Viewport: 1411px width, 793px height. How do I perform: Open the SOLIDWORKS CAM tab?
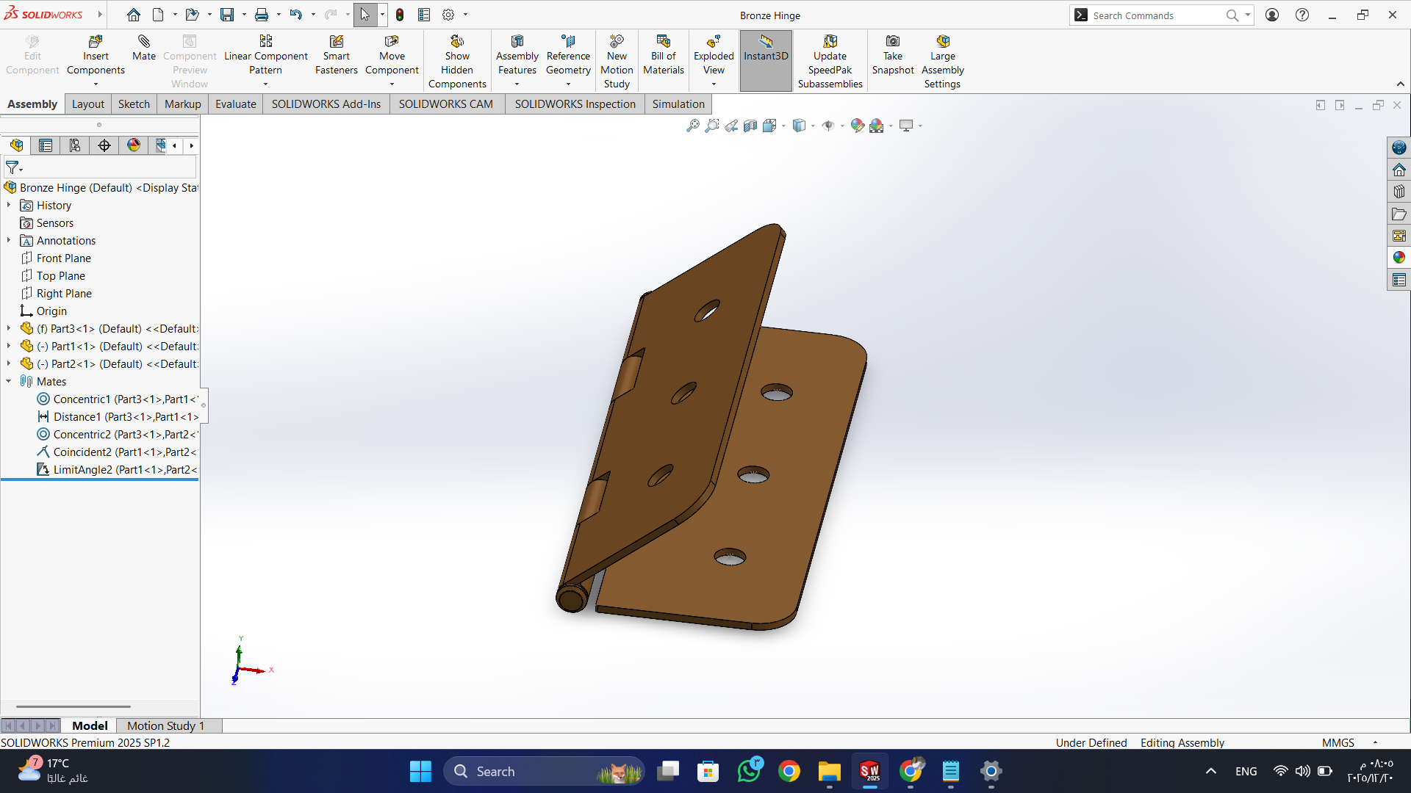(446, 104)
